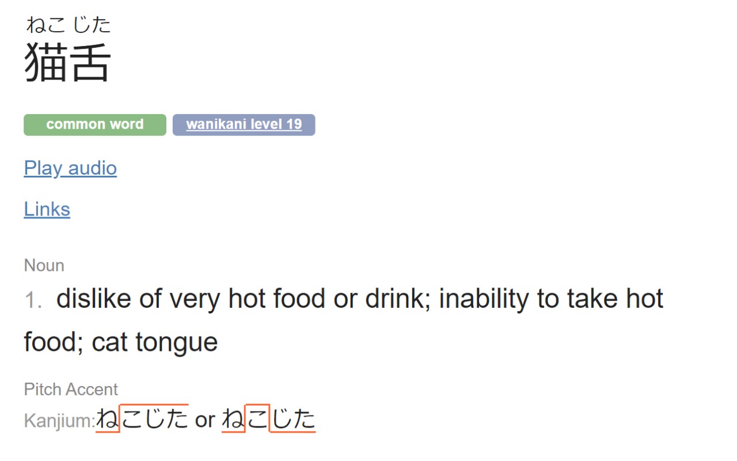Click the furigana ねこ above the headword
The width and height of the screenshot is (737, 461).
pyautogui.click(x=45, y=25)
